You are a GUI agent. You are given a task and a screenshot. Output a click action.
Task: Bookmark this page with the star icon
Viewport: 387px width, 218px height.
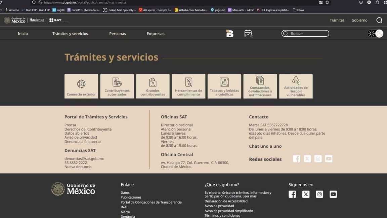[x=327, y=2]
